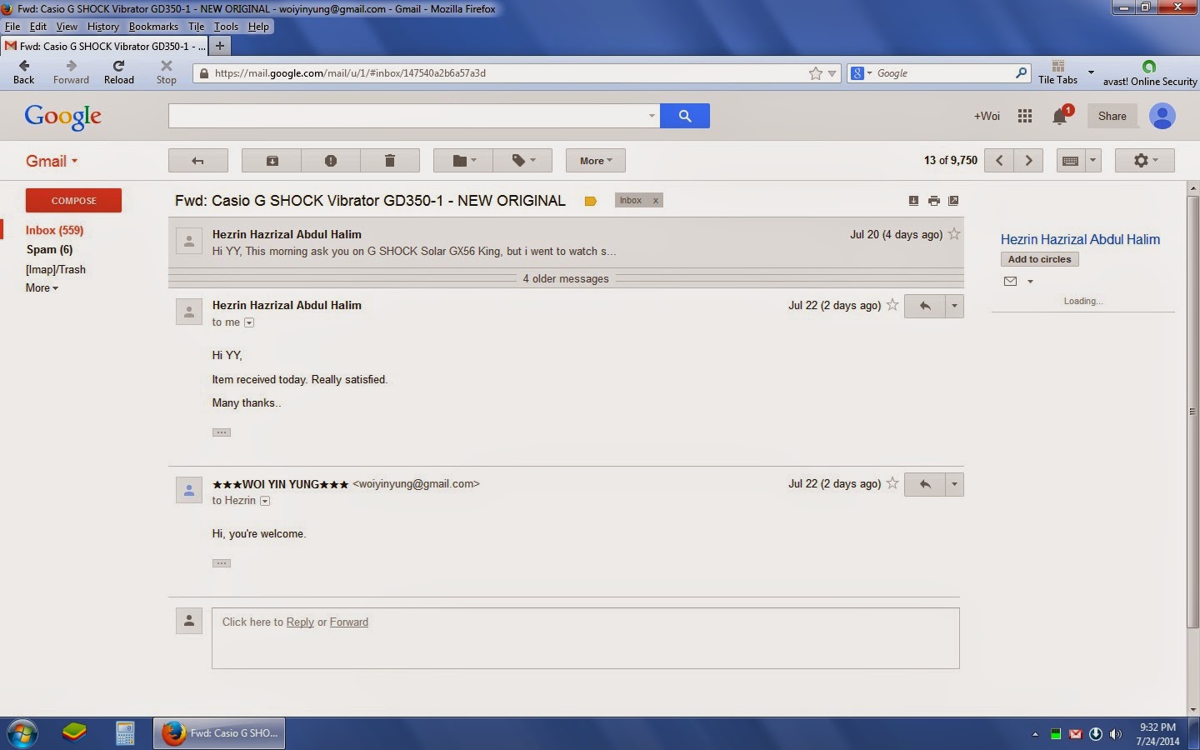Click the blue search button

(685, 116)
